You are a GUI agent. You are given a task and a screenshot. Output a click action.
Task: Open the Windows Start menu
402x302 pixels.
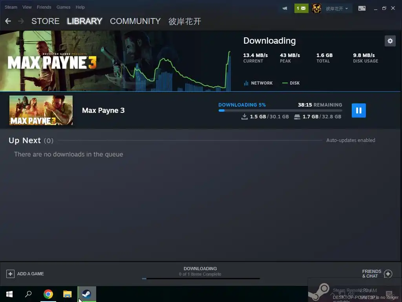point(9,294)
